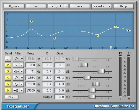
Task: Click band 6 gain field 0.0
Action: 60,91
